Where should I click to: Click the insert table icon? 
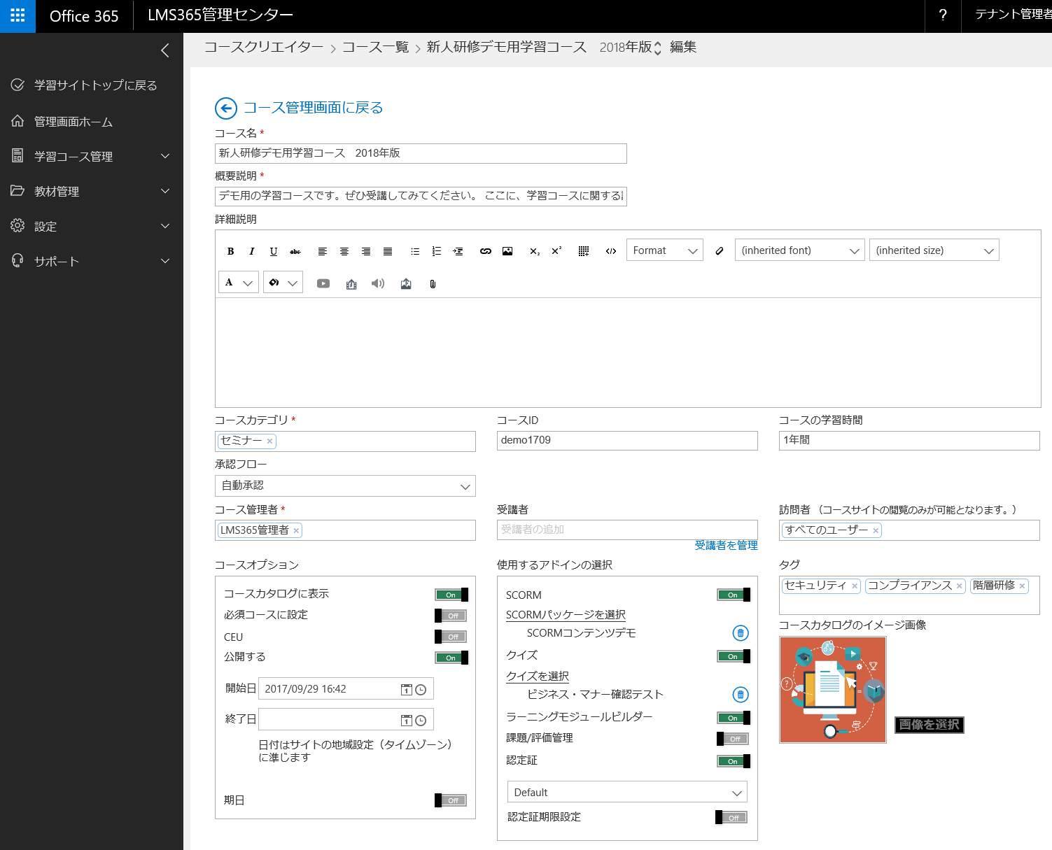coord(584,251)
